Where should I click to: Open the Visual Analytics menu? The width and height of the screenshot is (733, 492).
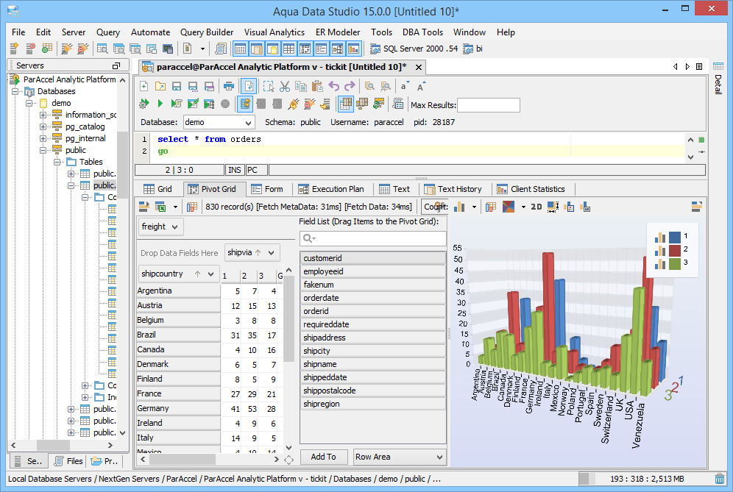pos(275,32)
